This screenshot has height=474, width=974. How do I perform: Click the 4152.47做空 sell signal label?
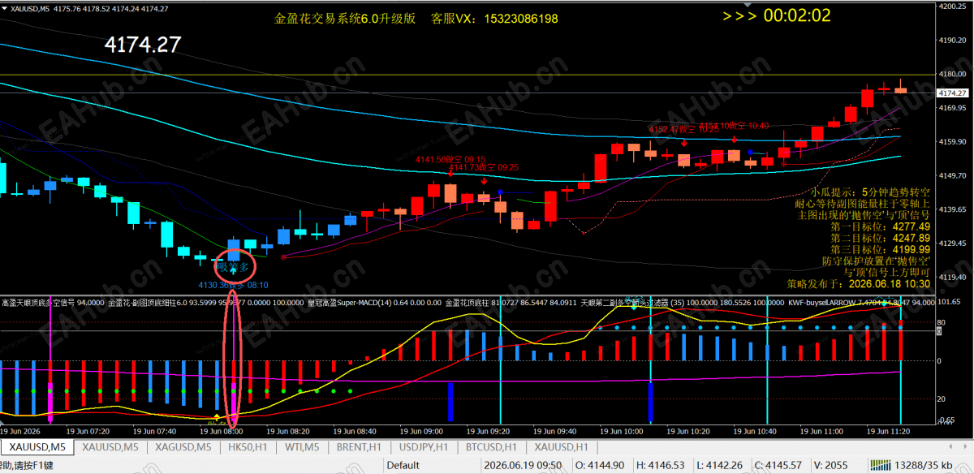683,129
